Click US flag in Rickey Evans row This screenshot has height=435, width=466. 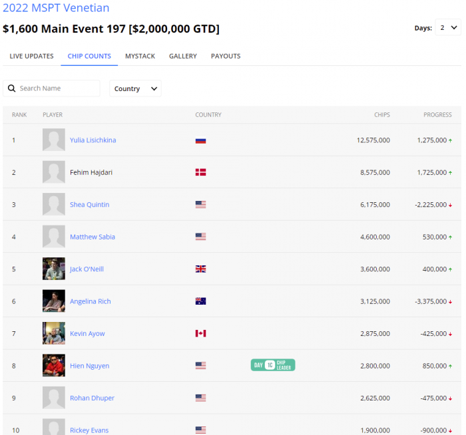pos(200,430)
